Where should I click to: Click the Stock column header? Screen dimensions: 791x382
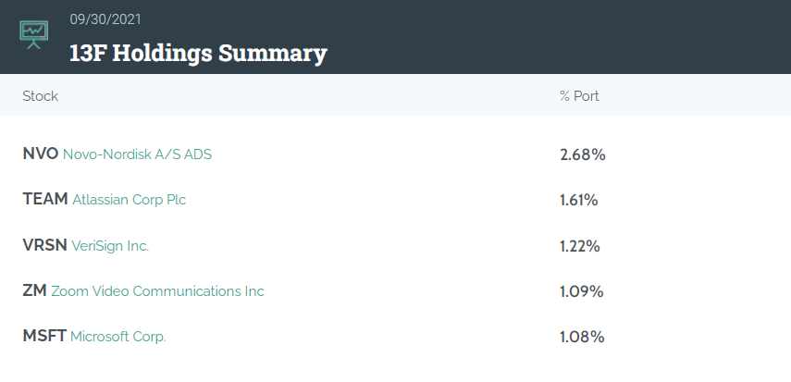[41, 96]
